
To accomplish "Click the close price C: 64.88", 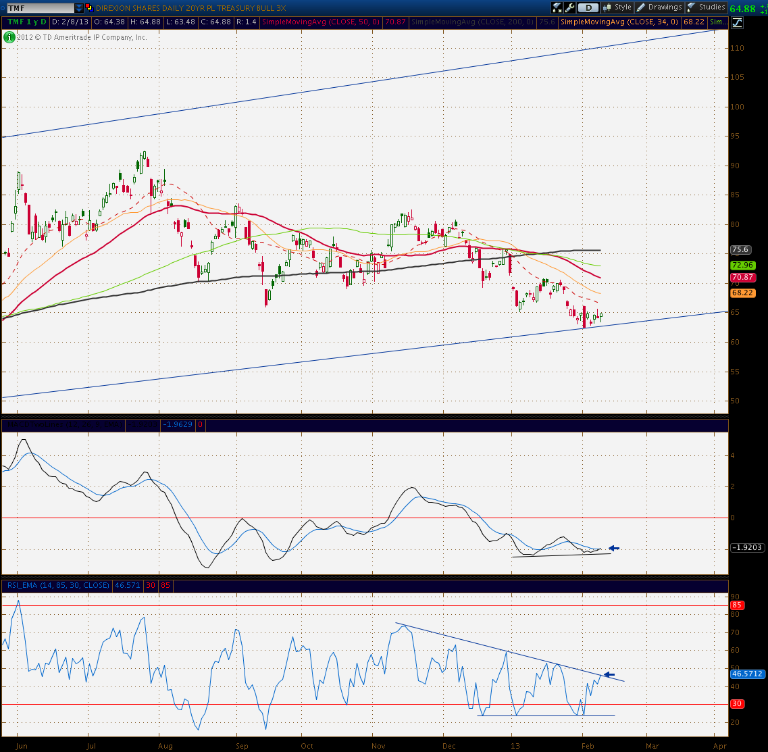I will (216, 22).
